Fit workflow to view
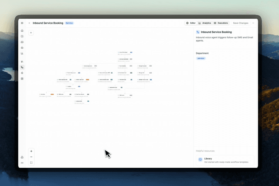The height and width of the screenshot is (186, 279). 31,163
